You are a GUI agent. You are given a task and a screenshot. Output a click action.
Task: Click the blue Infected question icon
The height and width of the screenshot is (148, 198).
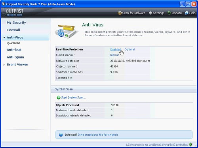tap(61, 135)
